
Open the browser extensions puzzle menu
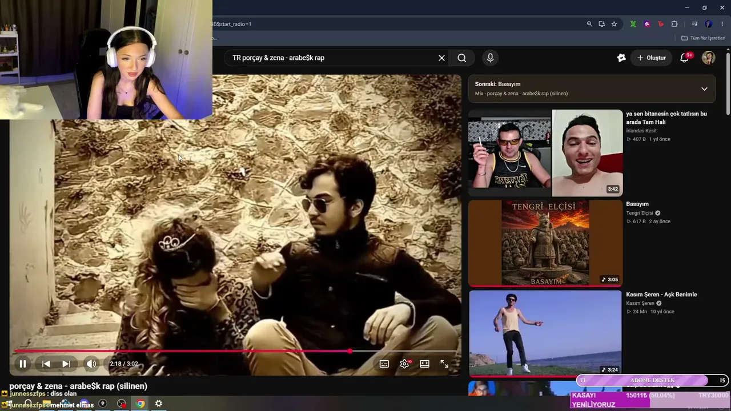tap(674, 24)
